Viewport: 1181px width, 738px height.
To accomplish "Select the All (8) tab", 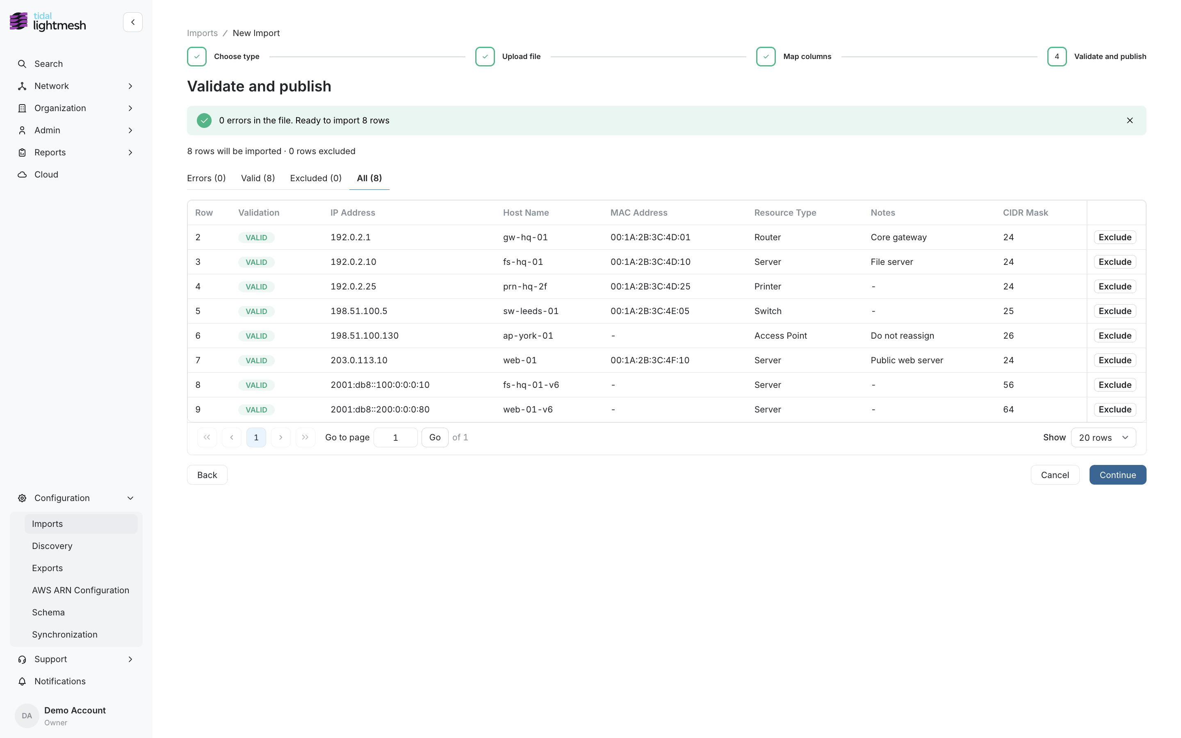I will point(369,178).
